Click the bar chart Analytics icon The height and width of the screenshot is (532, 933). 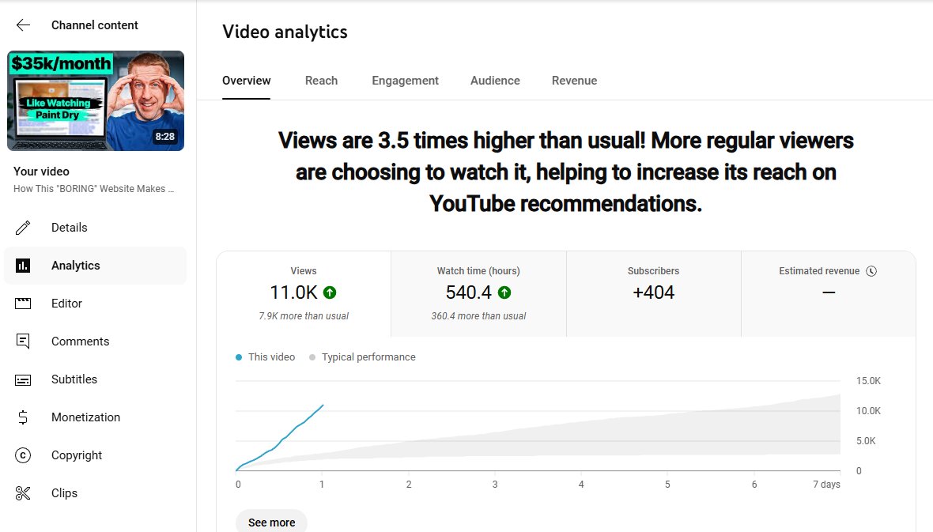click(x=23, y=266)
